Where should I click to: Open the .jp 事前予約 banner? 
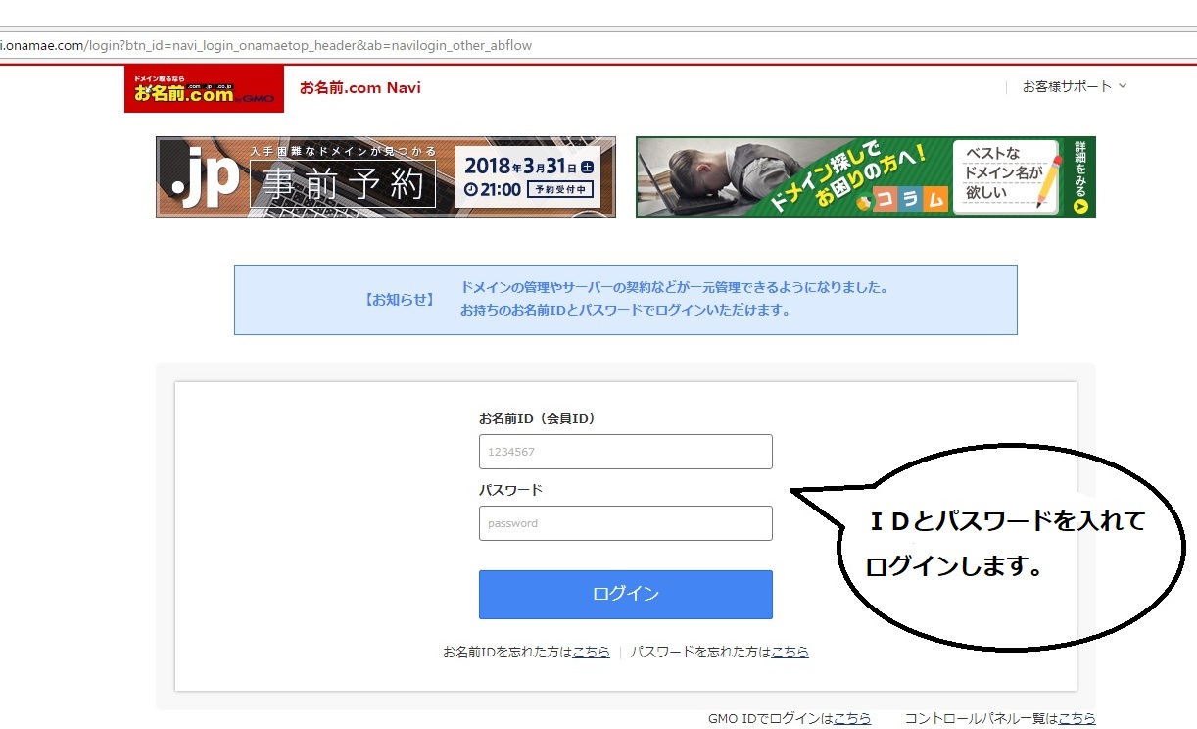point(386,176)
